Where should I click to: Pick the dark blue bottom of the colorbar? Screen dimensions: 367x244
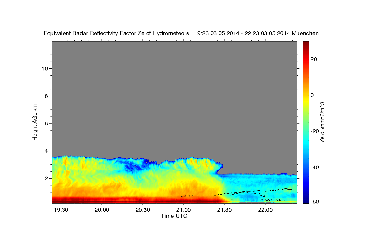point(306,200)
